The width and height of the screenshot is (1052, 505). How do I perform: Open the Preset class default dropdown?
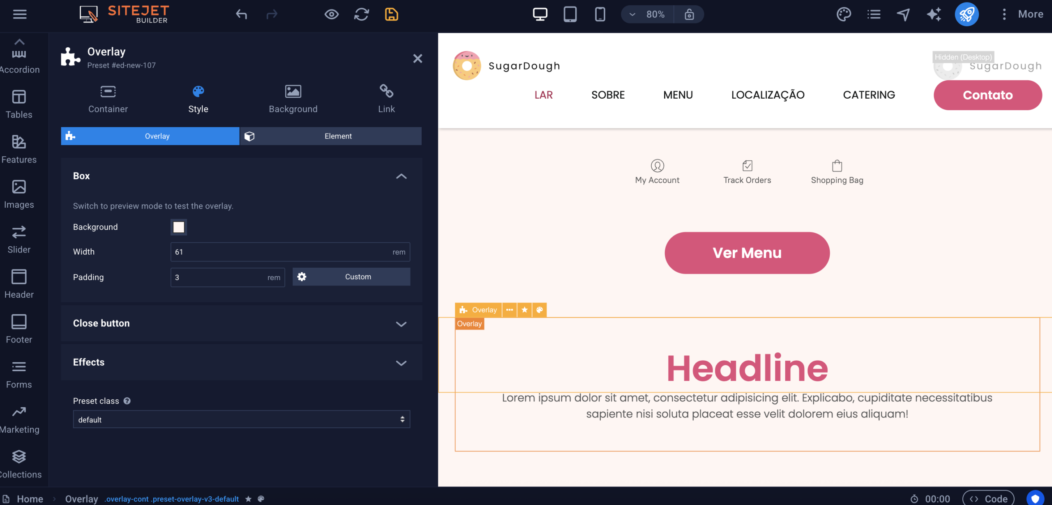pos(241,419)
